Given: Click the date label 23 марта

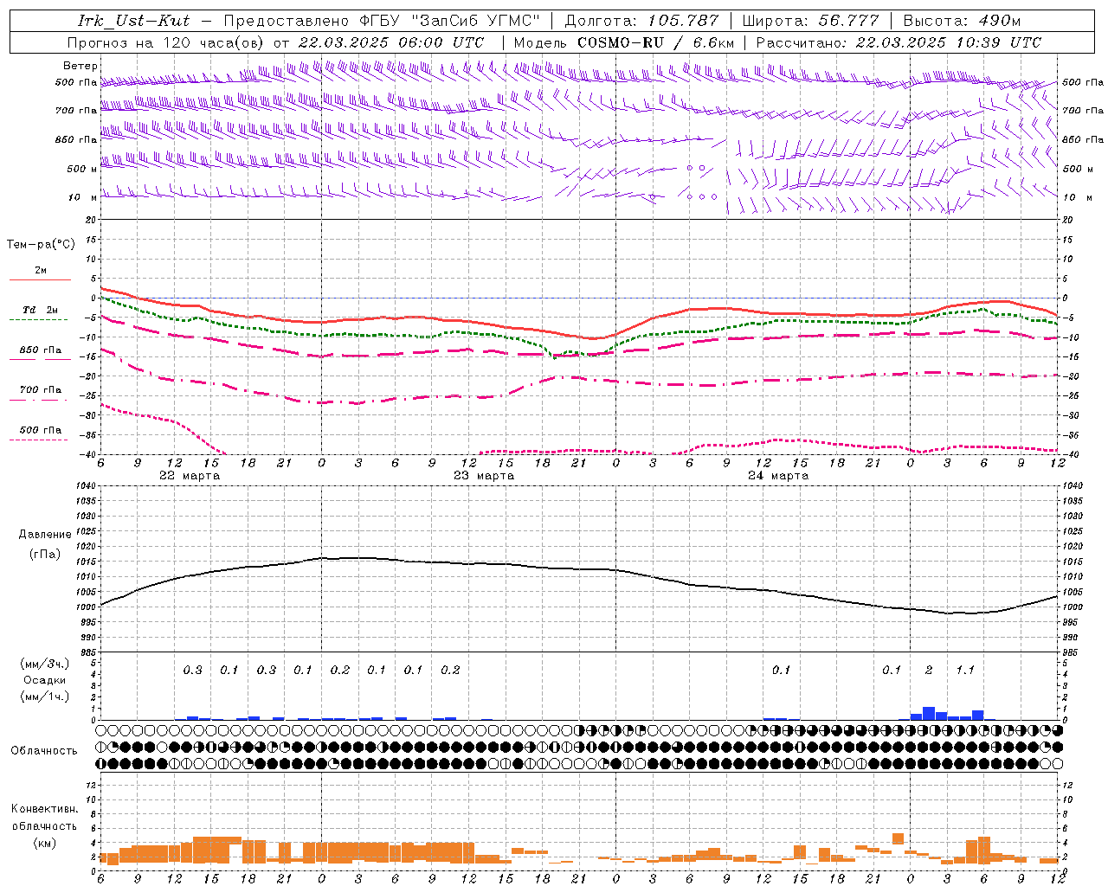Looking at the screenshot, I should 484,476.
